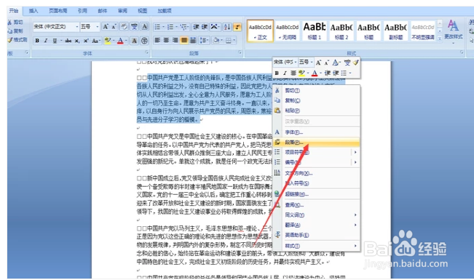
Task: Click the ribbon Increase Indent button
Action: 205,27
